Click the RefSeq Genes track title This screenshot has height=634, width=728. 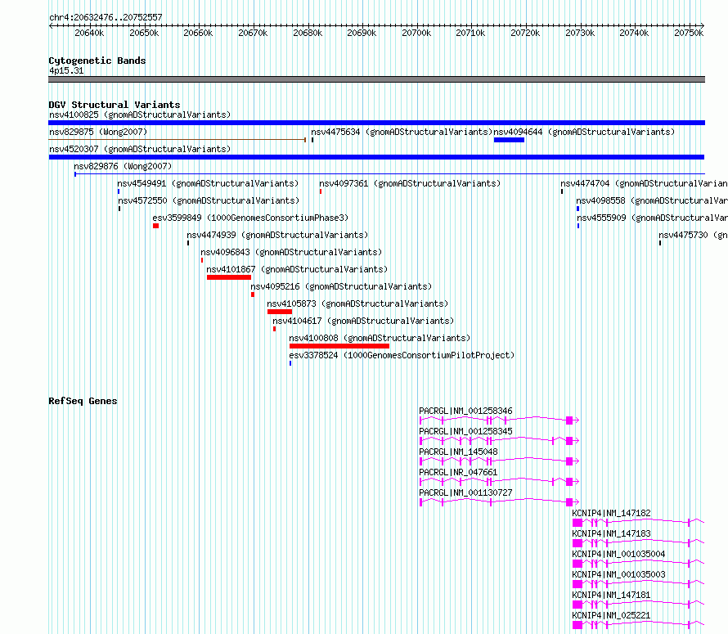coord(83,401)
